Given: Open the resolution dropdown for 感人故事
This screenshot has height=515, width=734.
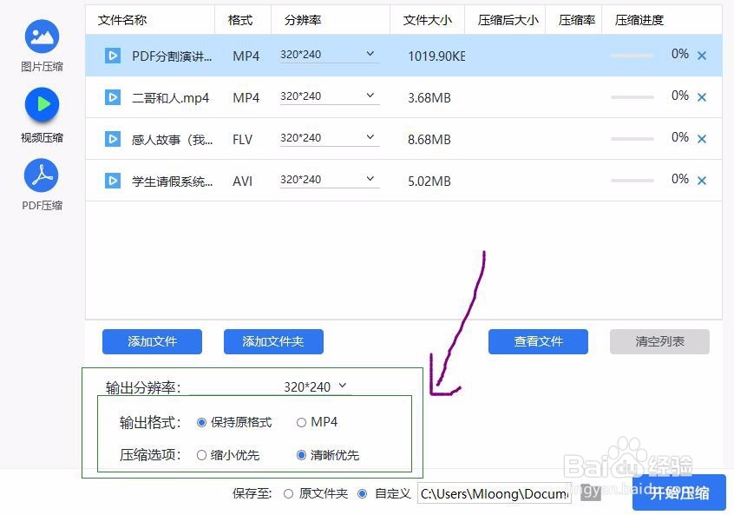Looking at the screenshot, I should point(328,137).
